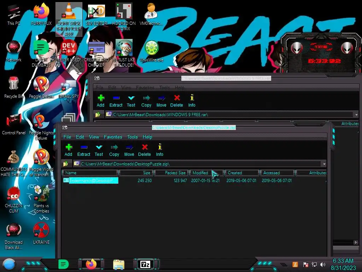Select the ISRAEL SPY desktop icon
This screenshot has height=272, width=362.
click(x=69, y=89)
